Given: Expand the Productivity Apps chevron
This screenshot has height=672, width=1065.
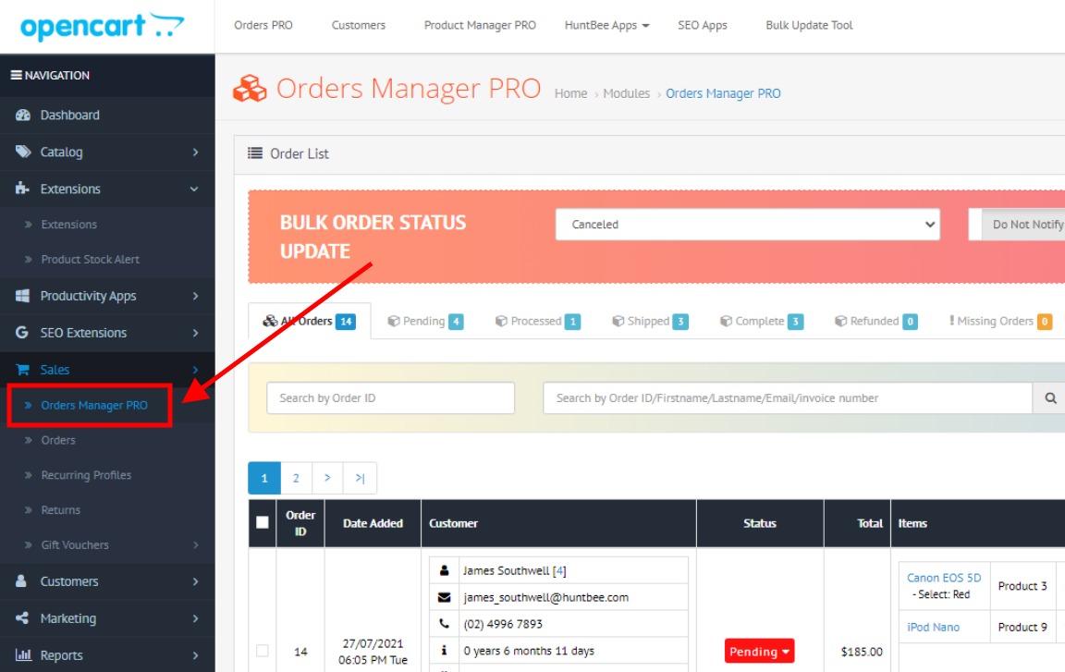Looking at the screenshot, I should tap(196, 296).
